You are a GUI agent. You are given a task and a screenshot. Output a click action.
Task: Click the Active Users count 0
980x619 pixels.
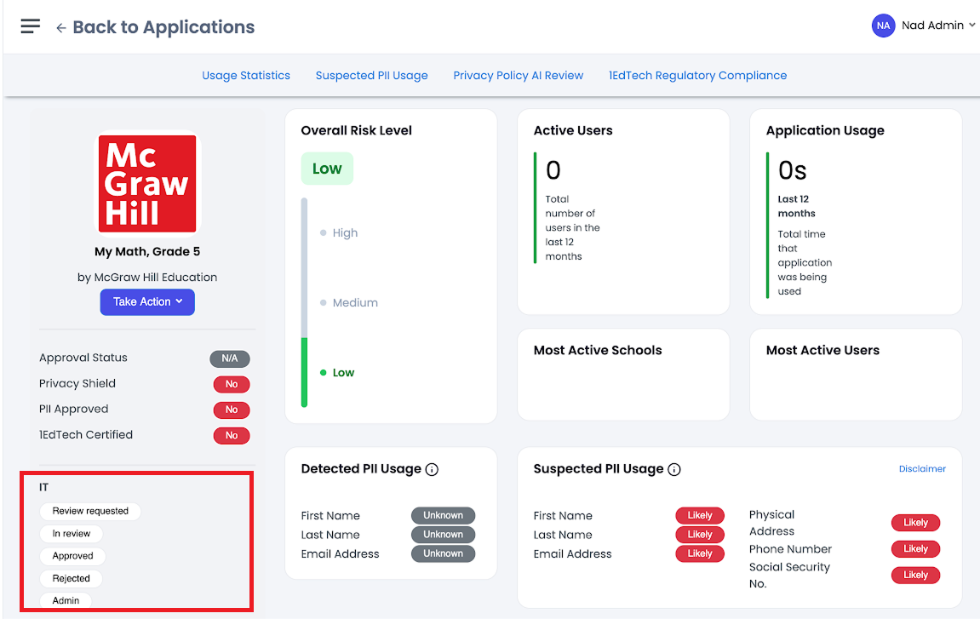[553, 170]
